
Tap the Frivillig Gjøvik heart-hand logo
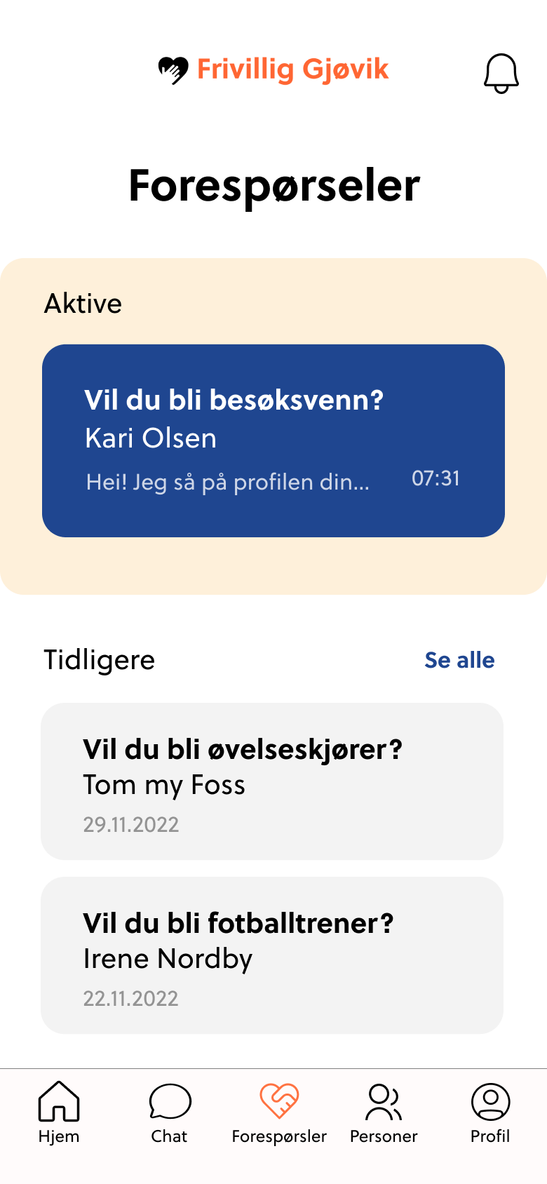coord(173,70)
